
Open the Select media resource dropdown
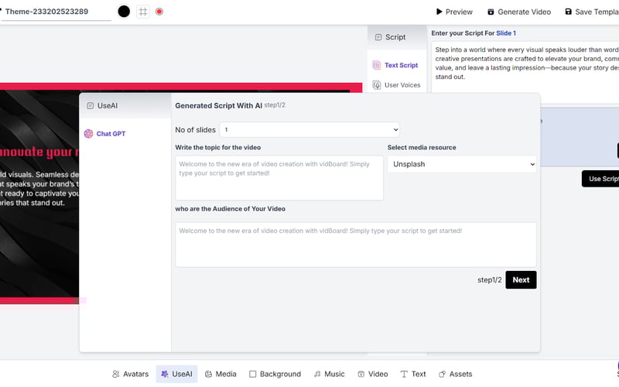coord(462,164)
